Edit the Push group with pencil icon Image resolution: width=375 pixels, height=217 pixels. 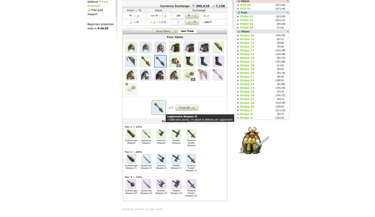[288, 13]
